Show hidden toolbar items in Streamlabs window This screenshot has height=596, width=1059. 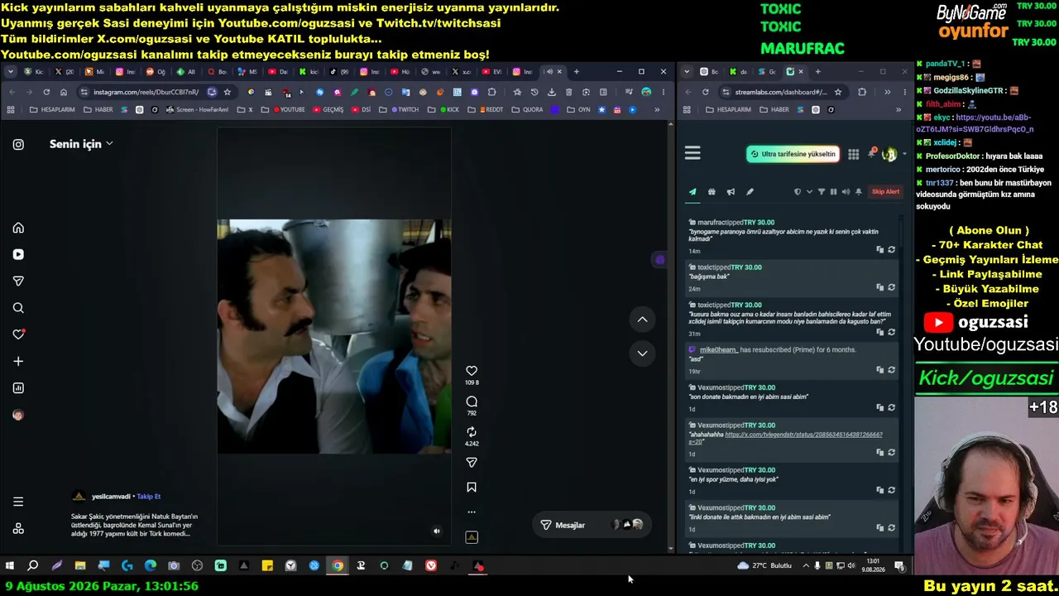point(887,92)
